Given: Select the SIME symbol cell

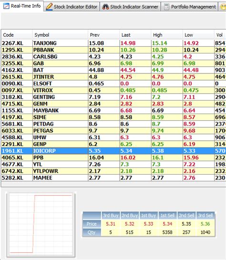Looking at the screenshot, I should click(60, 117).
